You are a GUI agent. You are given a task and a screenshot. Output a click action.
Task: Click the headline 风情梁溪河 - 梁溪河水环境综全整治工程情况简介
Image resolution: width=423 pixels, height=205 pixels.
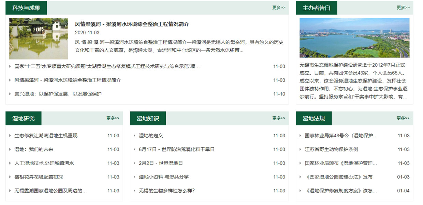pyautogui.click(x=132, y=24)
